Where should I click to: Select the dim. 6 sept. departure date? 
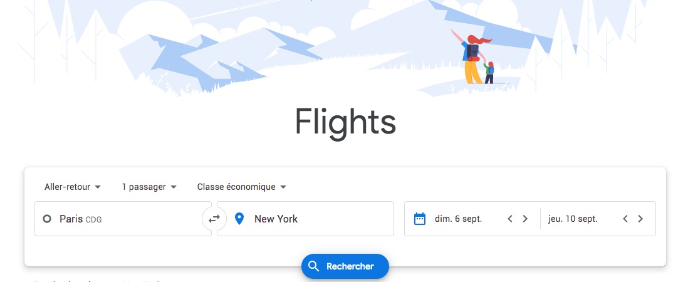pos(458,219)
